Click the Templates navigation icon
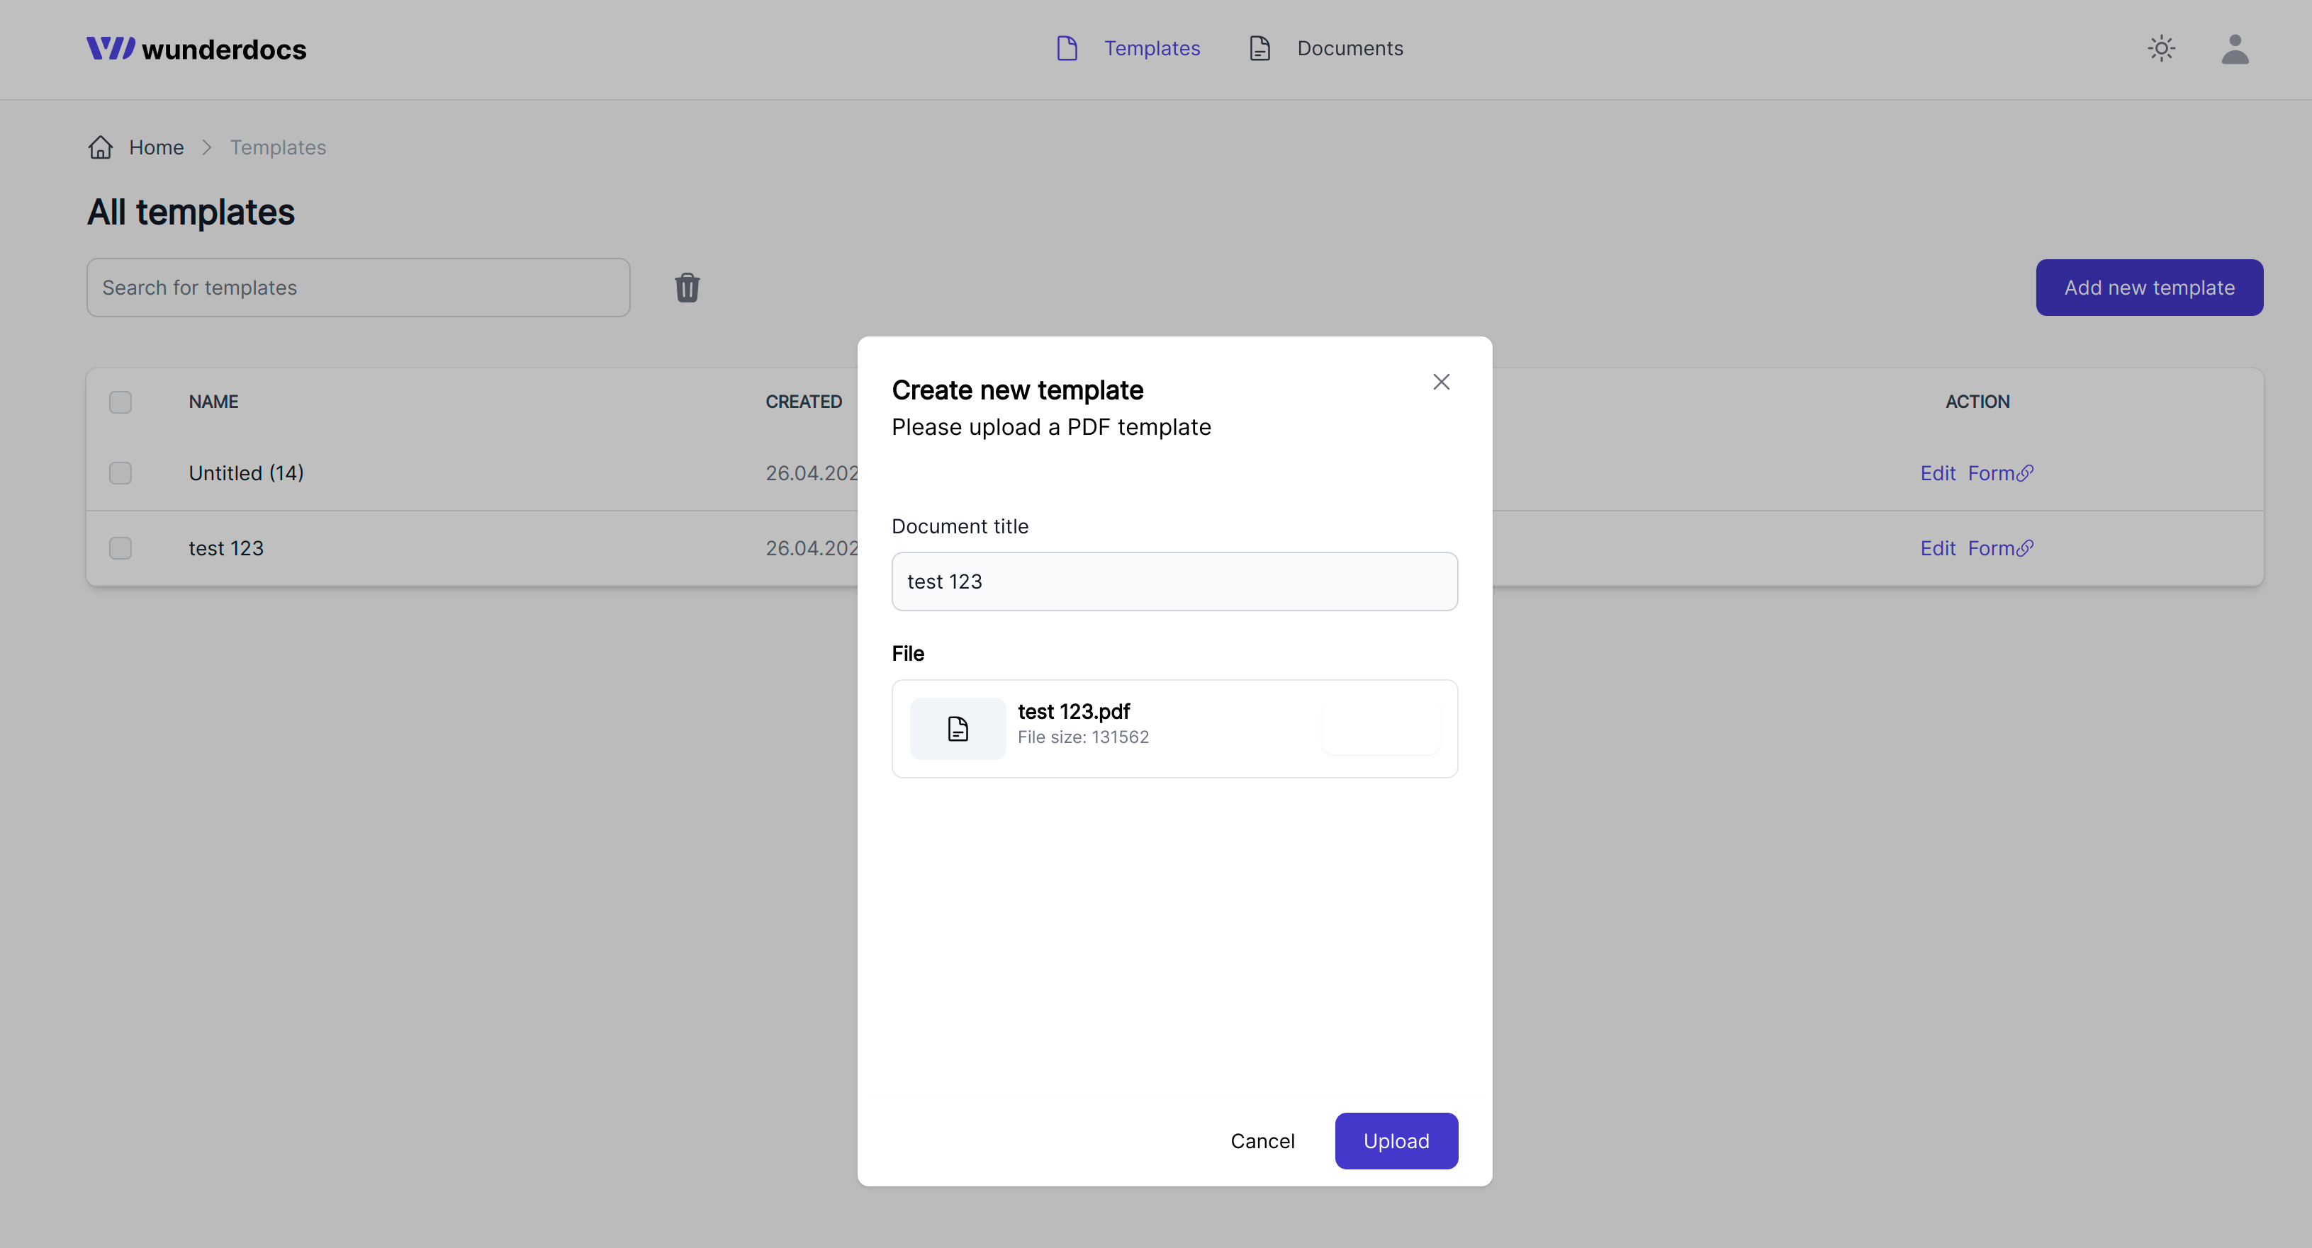The height and width of the screenshot is (1248, 2312). pyautogui.click(x=1067, y=47)
